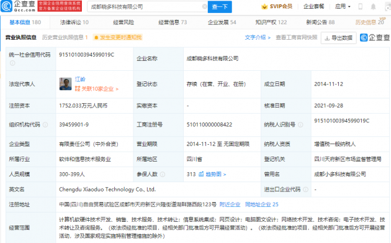Select registration status 存续(在营、开业、在册)
The height and width of the screenshot is (243, 391).
[x=216, y=84]
